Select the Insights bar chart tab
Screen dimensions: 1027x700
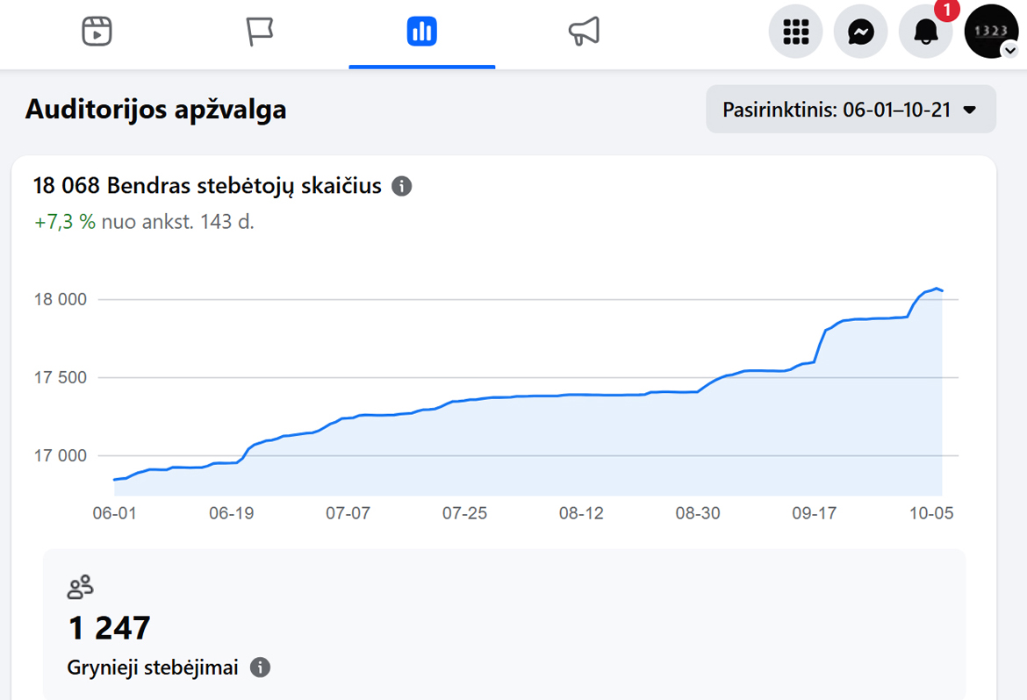point(422,32)
